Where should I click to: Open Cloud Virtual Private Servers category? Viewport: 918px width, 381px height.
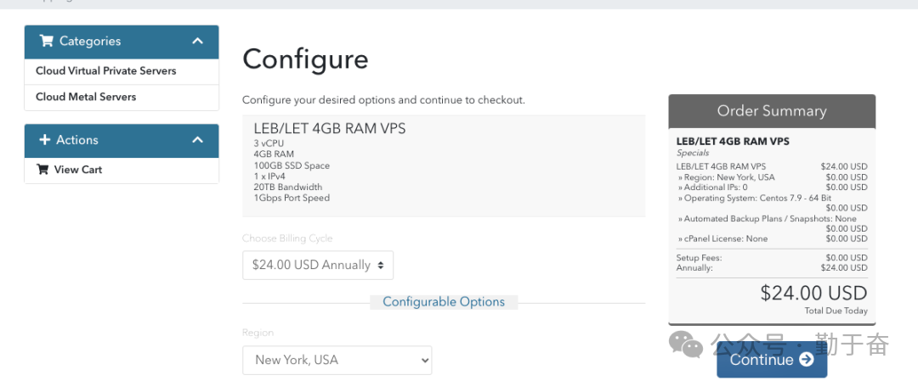pyautogui.click(x=106, y=71)
